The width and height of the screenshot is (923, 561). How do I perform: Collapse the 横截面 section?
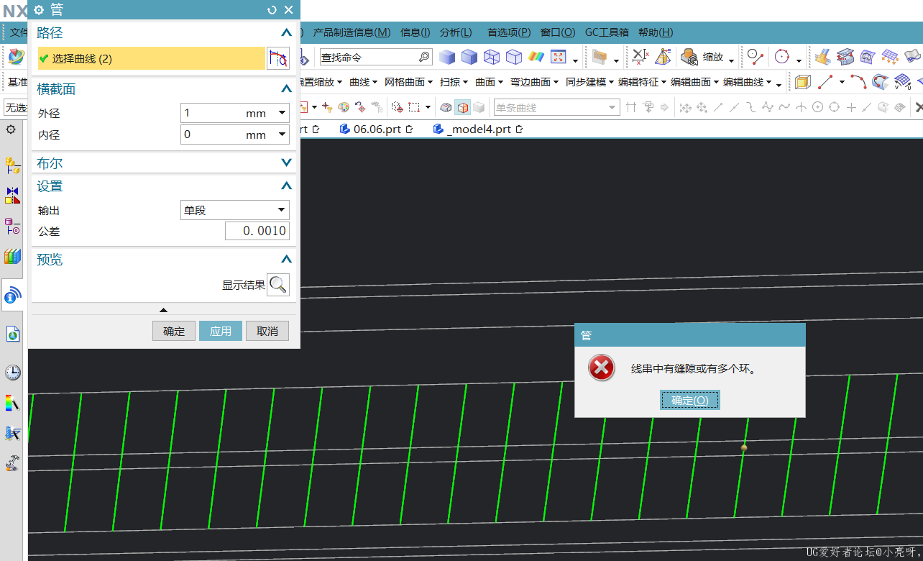(x=286, y=89)
